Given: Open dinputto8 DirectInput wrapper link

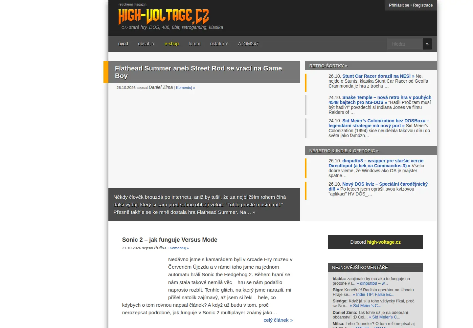Looking at the screenshot, I should coord(376,163).
